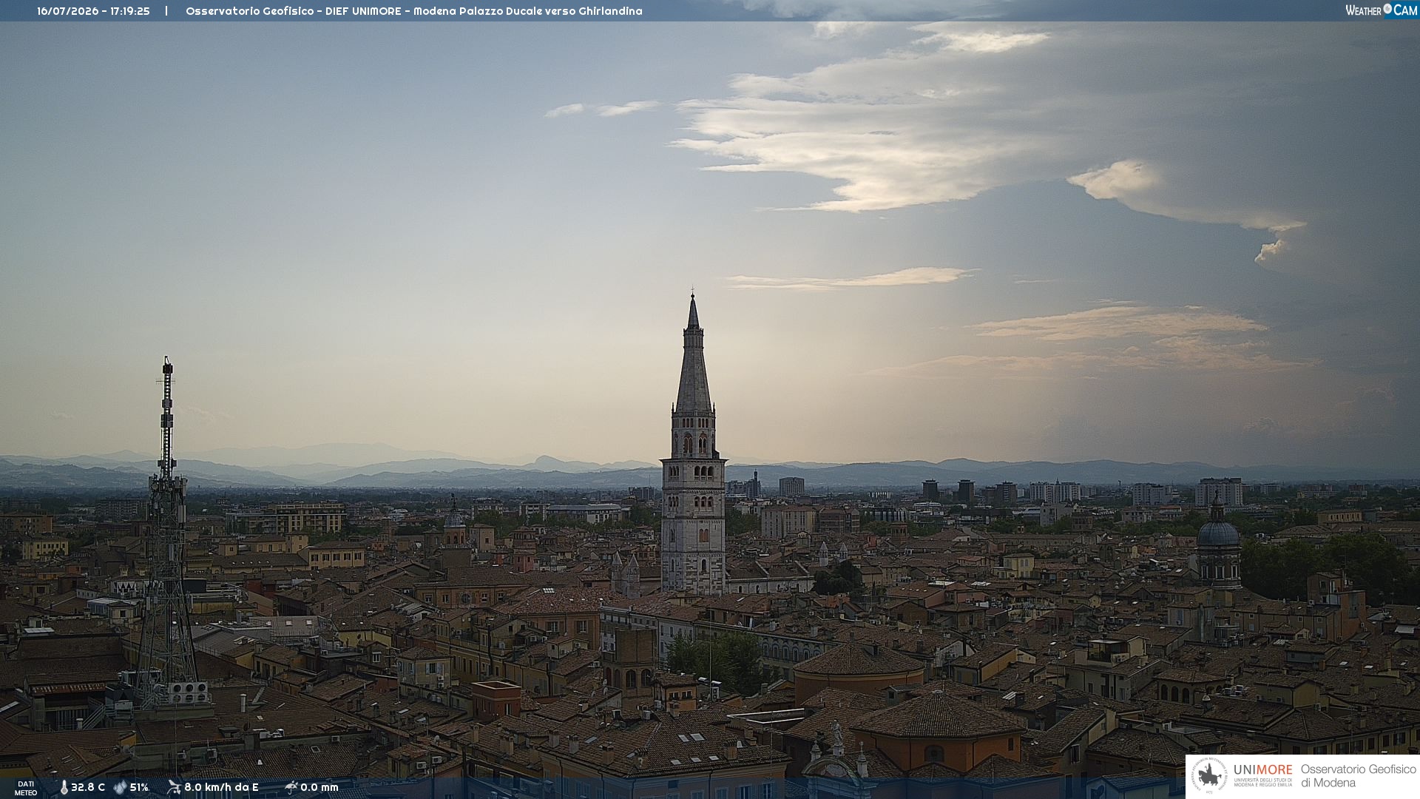Screen dimensions: 1420x799
Task: Select the Osservatorio Geofisico camera title text
Action: (413, 11)
